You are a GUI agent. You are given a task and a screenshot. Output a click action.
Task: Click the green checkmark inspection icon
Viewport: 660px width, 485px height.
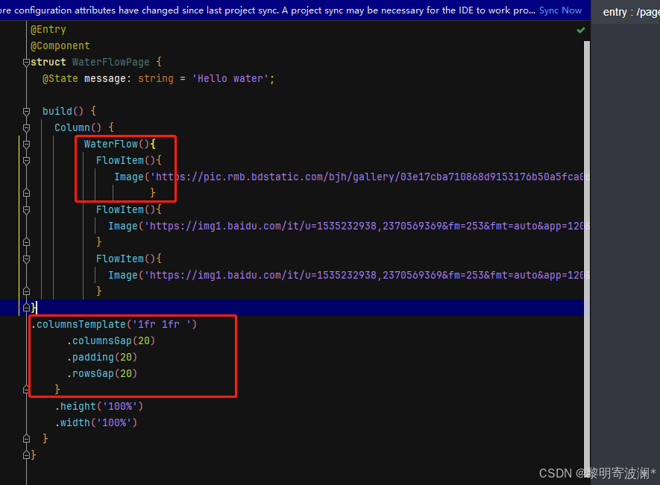click(581, 30)
